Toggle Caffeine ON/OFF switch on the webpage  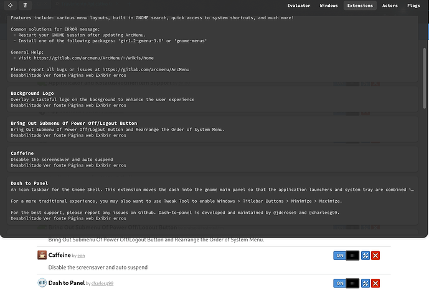346,256
